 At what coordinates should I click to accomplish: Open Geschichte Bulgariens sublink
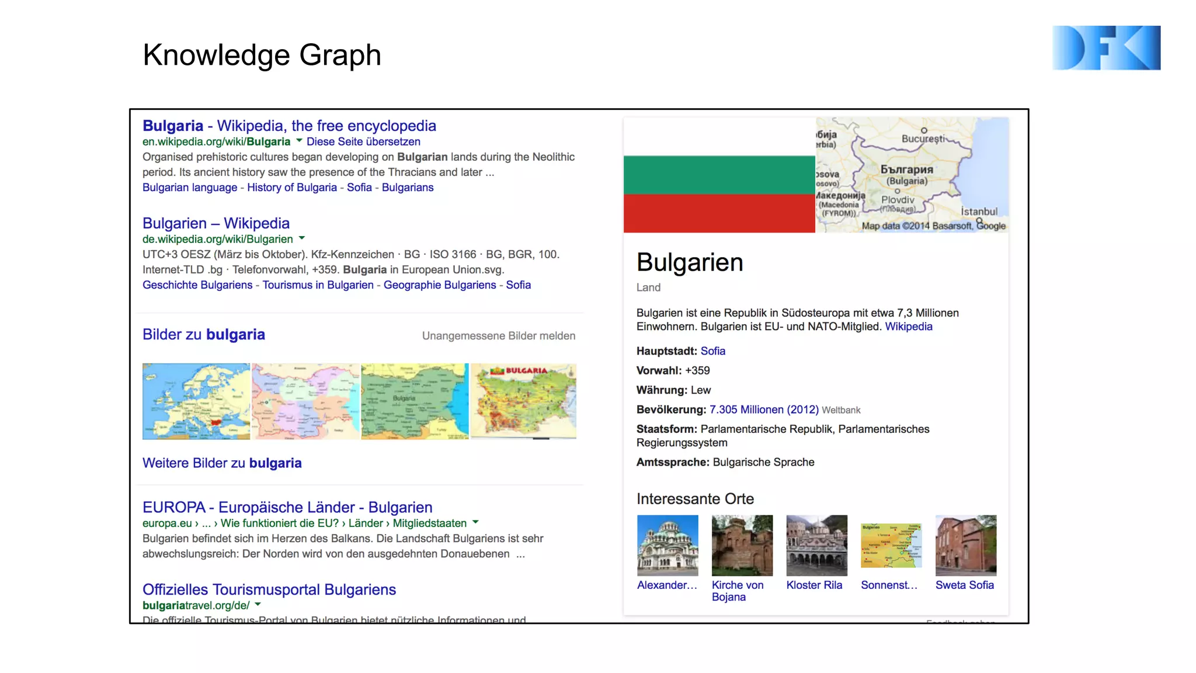[197, 285]
